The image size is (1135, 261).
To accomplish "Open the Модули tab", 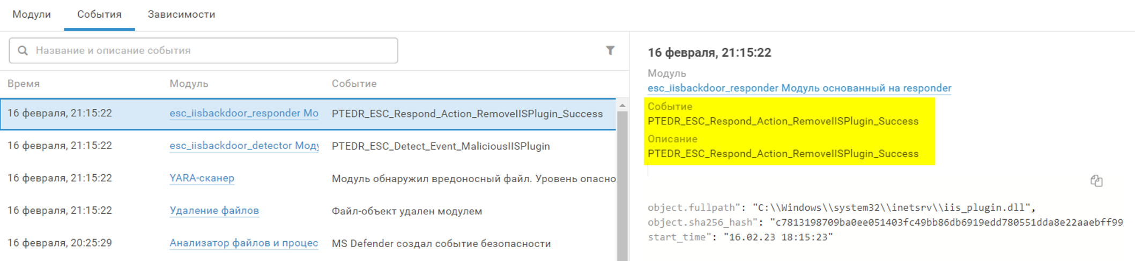I will point(32,14).
